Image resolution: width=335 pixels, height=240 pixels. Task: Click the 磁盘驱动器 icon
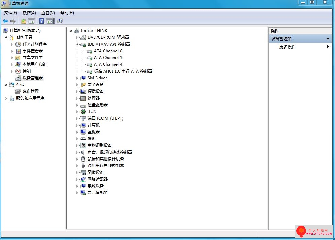[83, 105]
